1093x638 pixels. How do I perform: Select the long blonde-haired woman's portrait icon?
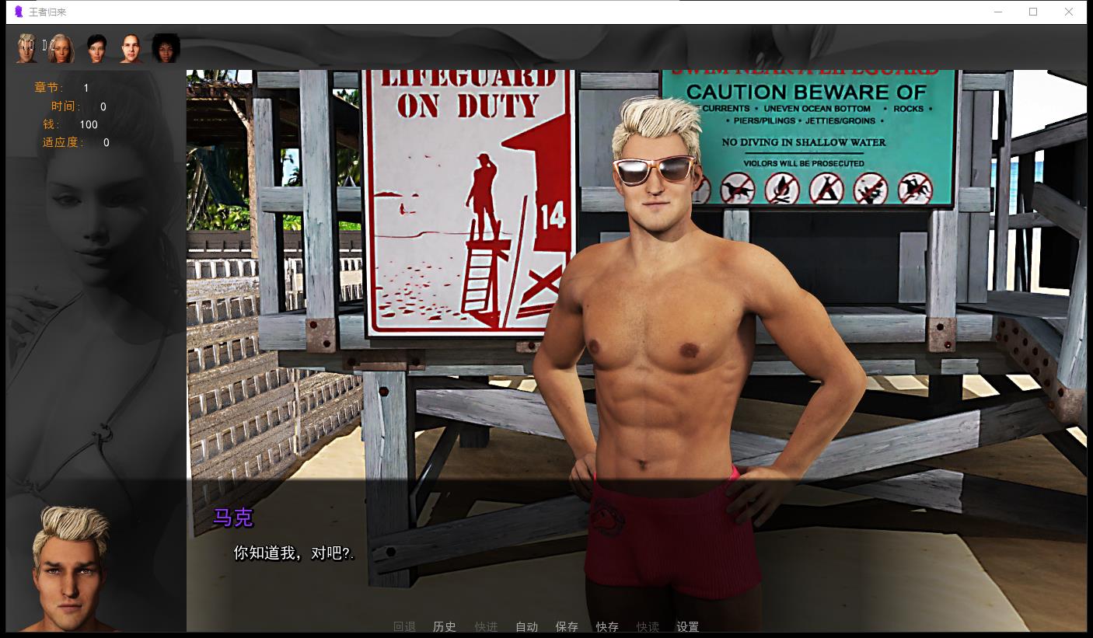coord(61,48)
